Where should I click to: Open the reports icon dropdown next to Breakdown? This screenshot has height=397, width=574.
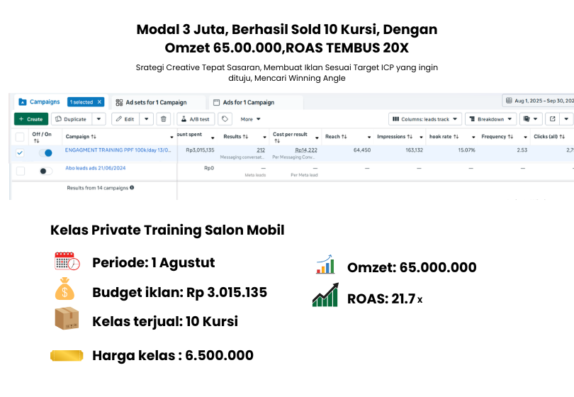pos(531,119)
